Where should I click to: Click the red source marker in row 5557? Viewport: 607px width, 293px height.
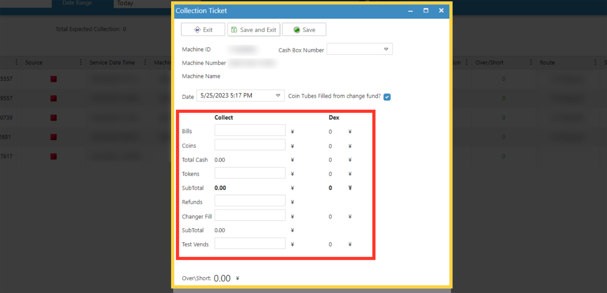point(53,79)
